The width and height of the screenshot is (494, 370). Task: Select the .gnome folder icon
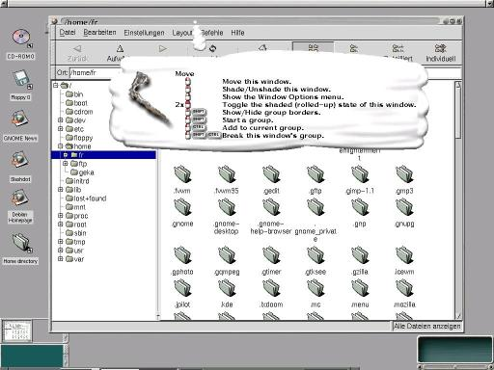pyautogui.click(x=182, y=207)
